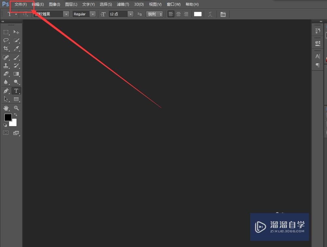The image size is (327, 247).
Task: Select the Spot Healing Brush tool
Action: coord(6,57)
